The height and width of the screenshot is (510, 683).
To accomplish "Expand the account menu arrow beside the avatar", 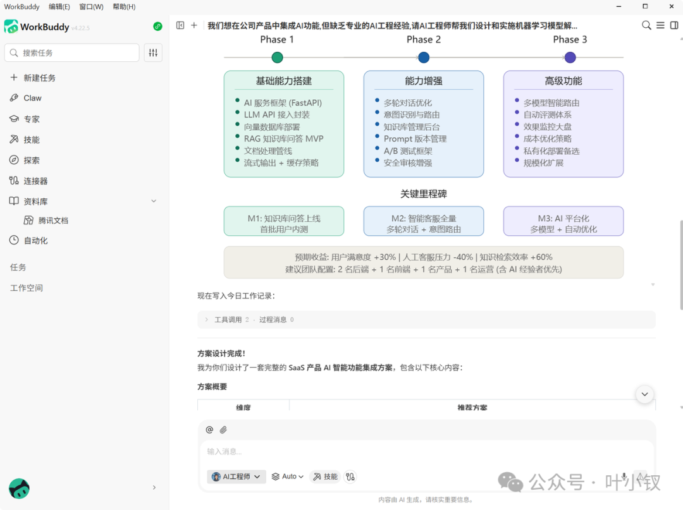I will tap(154, 488).
